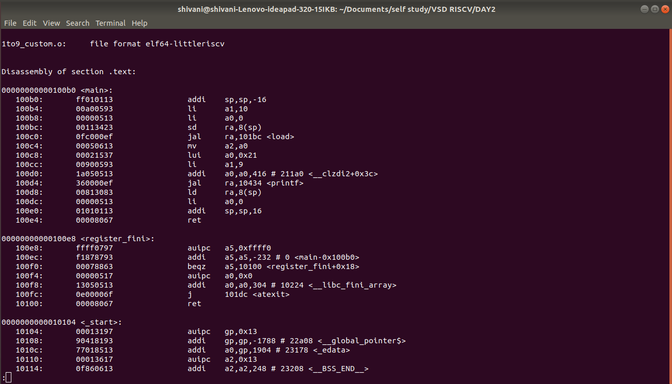Click the 'j 101dc <atexit>' instruction
Screen dimensions: 672x384
pyautogui.click(x=239, y=294)
